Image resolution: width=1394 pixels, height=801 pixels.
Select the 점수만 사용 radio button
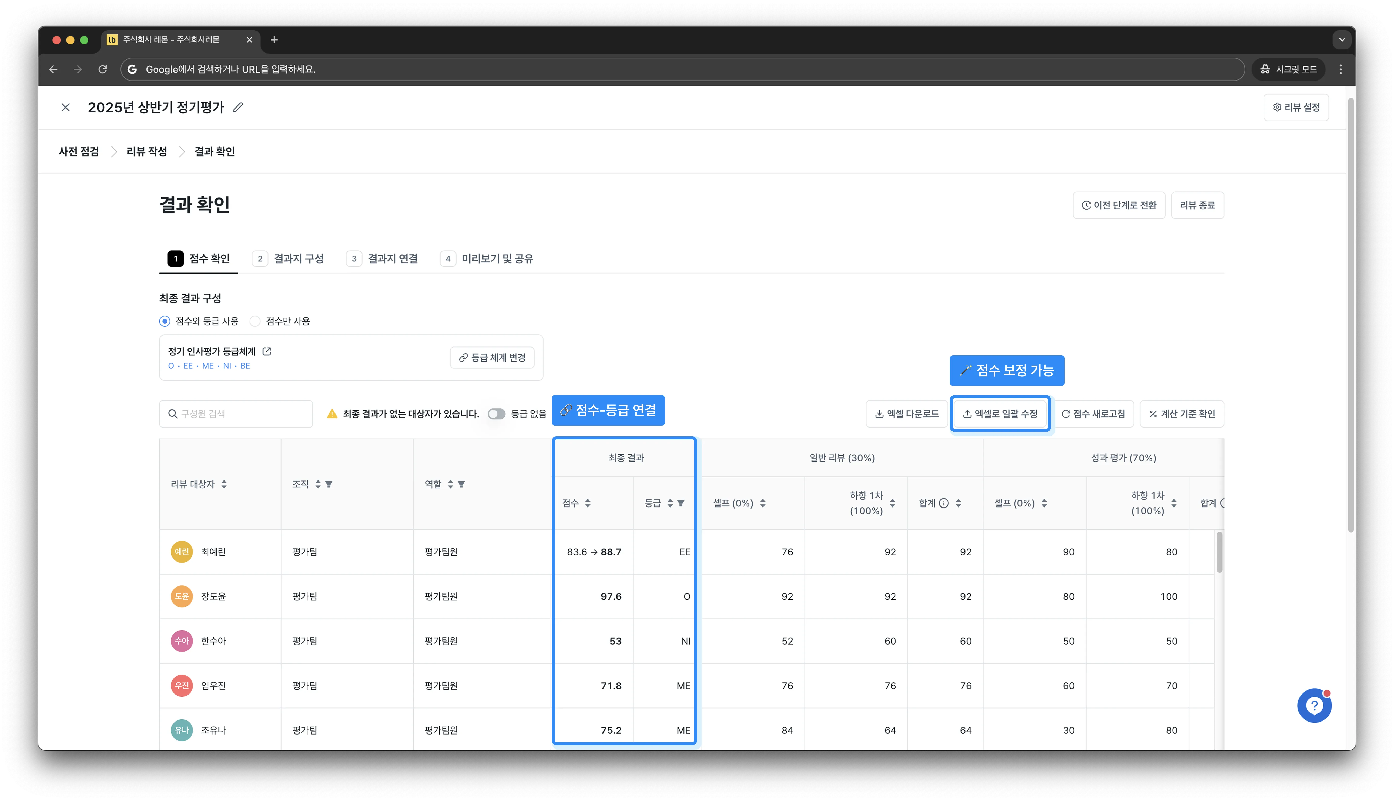tap(255, 321)
